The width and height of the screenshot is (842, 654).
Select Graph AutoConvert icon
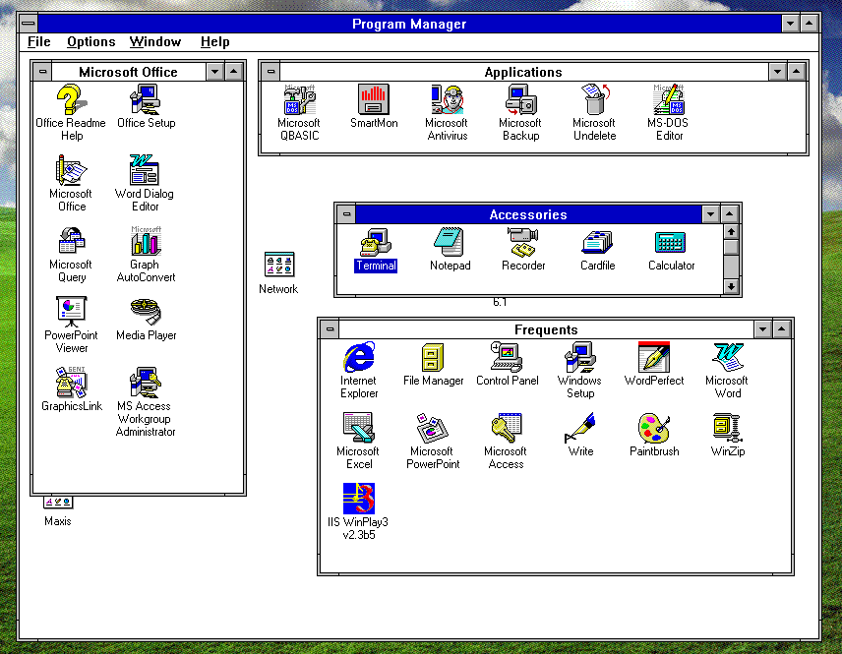pyautogui.click(x=146, y=242)
